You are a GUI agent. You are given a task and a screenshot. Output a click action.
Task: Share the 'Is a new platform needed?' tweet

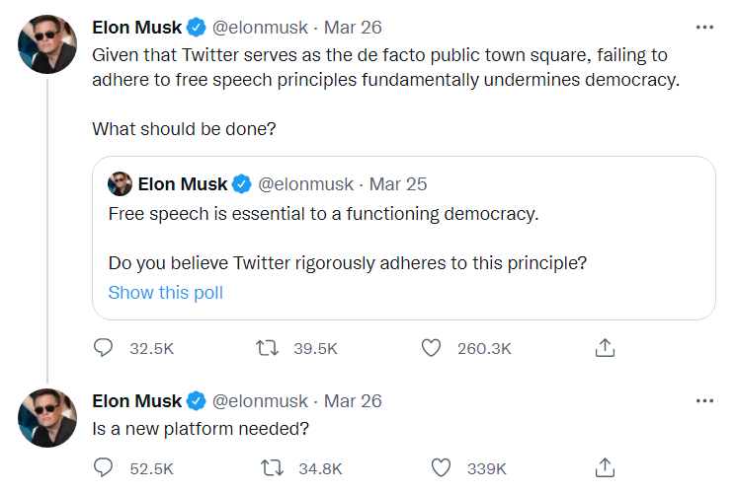click(x=606, y=467)
